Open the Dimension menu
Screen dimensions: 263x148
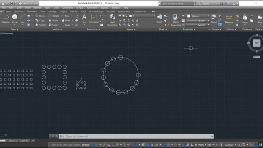67,8
